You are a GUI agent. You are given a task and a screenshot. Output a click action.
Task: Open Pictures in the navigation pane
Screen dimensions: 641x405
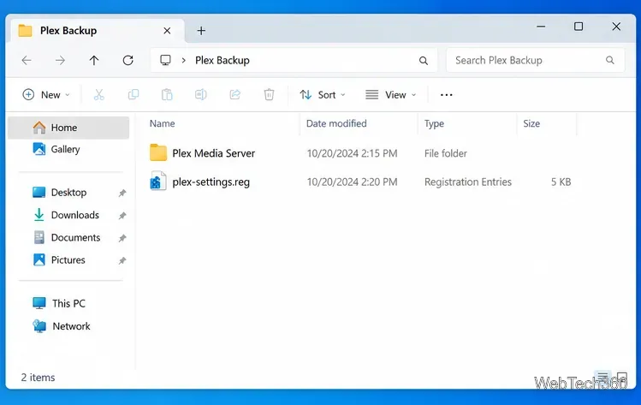click(x=68, y=259)
